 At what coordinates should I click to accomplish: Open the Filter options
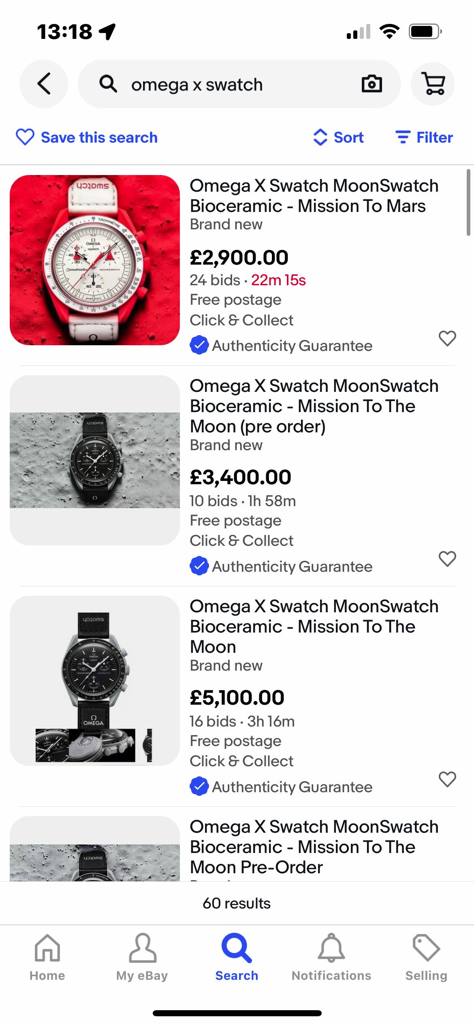[x=424, y=137]
